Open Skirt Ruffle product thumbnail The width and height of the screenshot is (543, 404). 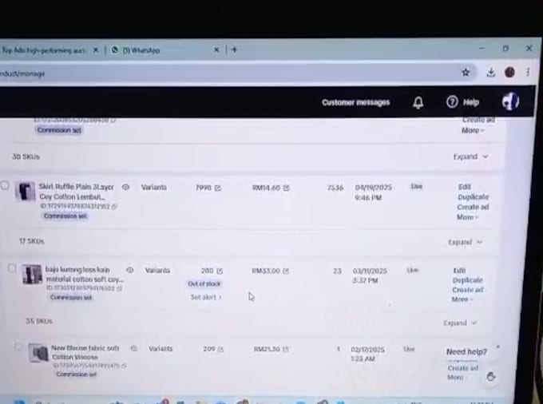point(25,191)
